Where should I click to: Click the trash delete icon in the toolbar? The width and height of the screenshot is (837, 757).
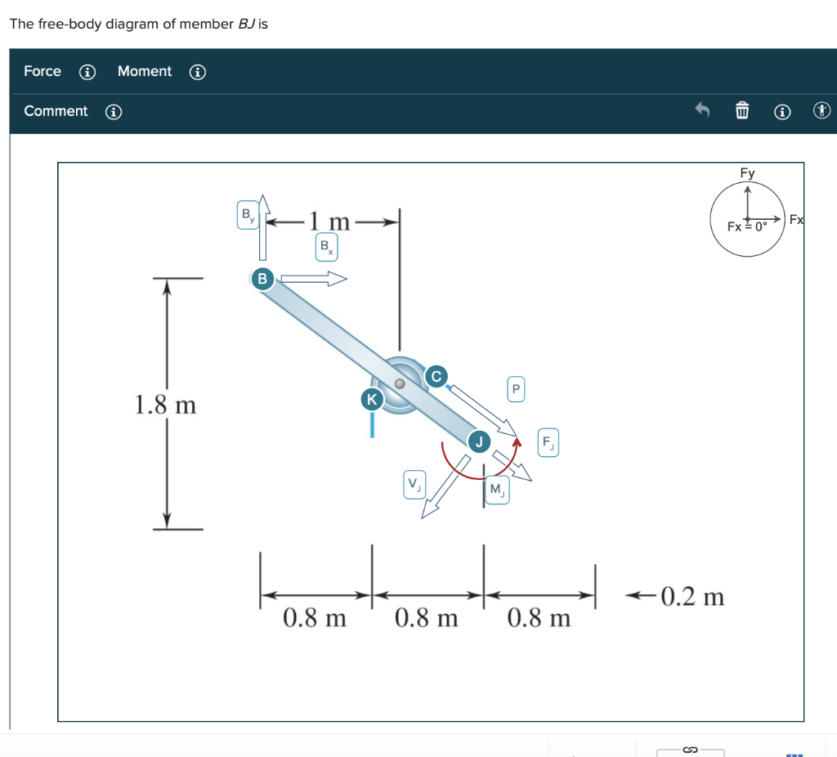coord(742,110)
